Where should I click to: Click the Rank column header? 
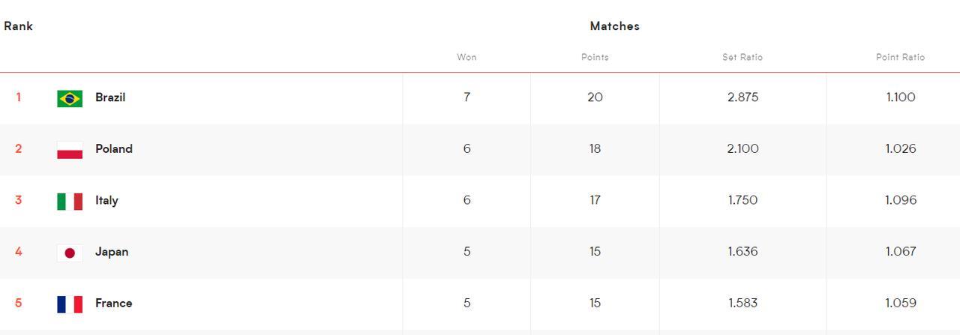[18, 25]
